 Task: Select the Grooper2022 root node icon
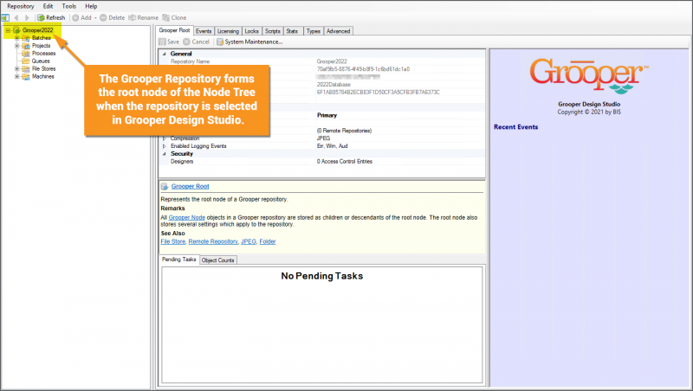(16, 30)
